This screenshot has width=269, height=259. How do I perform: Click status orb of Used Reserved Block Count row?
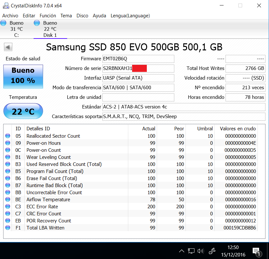[x=8, y=164]
